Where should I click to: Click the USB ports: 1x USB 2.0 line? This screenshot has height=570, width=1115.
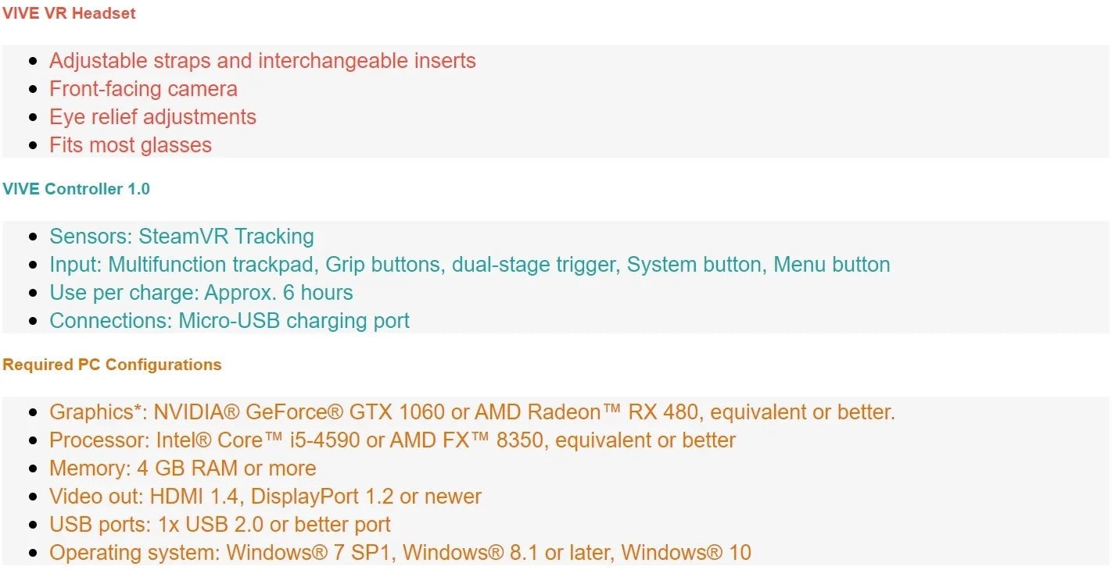pyautogui.click(x=220, y=525)
